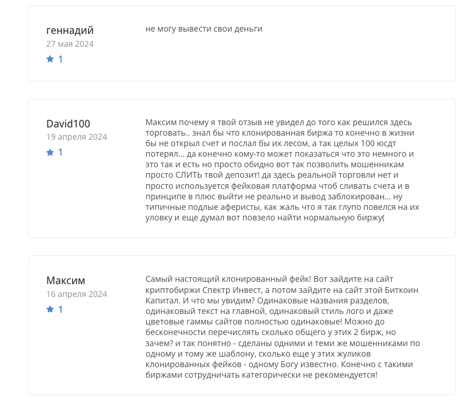The height and width of the screenshot is (411, 462).
Task: Click rating number 1 under David100
Action: point(60,153)
